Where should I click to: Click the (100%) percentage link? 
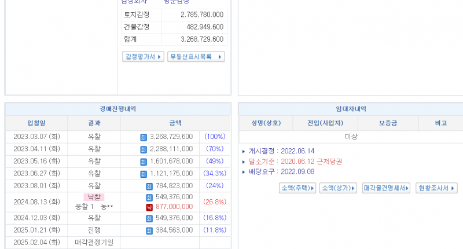pos(215,137)
